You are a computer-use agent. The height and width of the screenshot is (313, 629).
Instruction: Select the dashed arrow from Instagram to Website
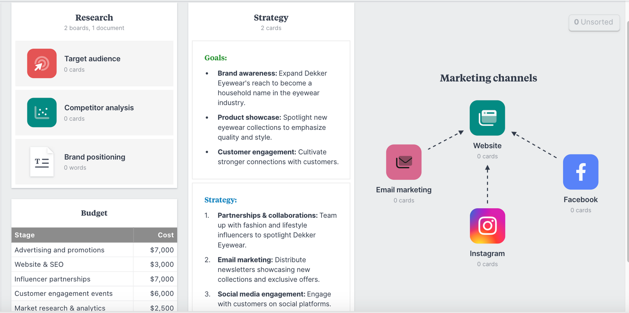pyautogui.click(x=487, y=184)
